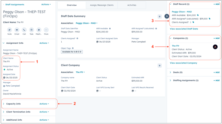Screen dimensions: 222x124
Task: Expand the Capacity Info section
Action: pos(4,104)
